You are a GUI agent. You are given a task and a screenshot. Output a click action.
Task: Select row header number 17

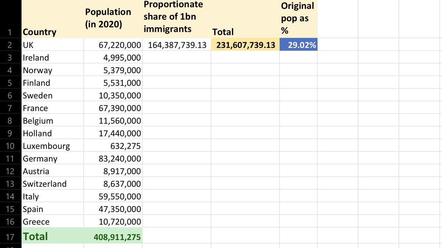[11, 236]
